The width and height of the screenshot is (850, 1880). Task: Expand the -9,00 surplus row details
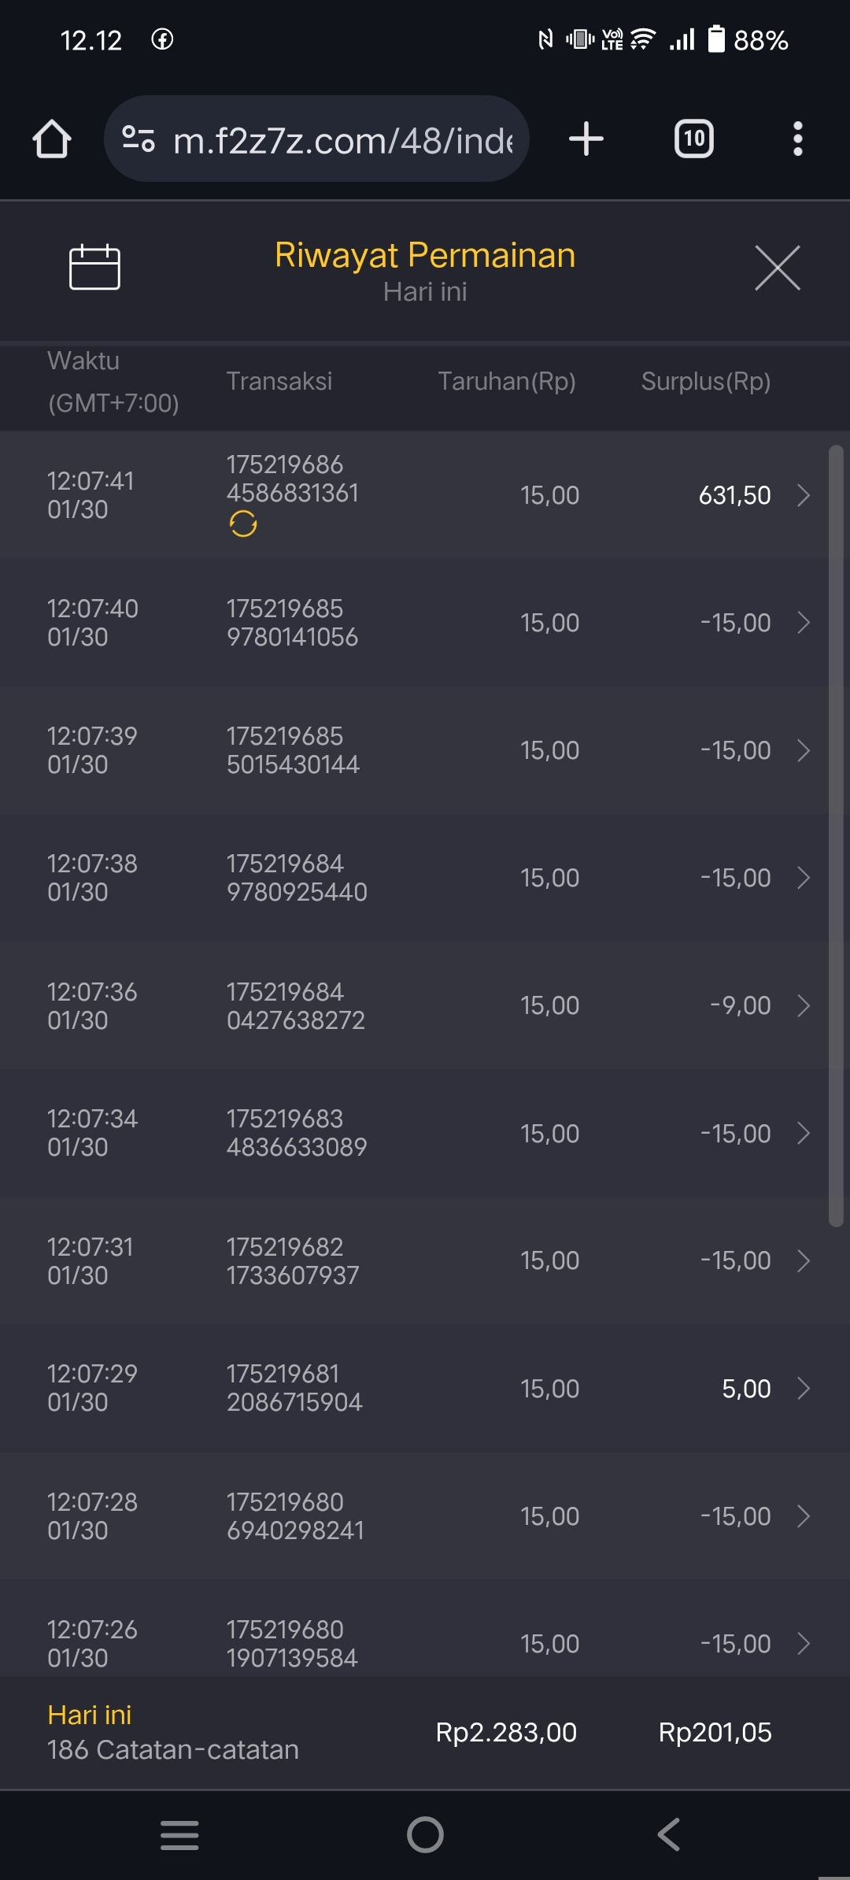coord(803,1005)
